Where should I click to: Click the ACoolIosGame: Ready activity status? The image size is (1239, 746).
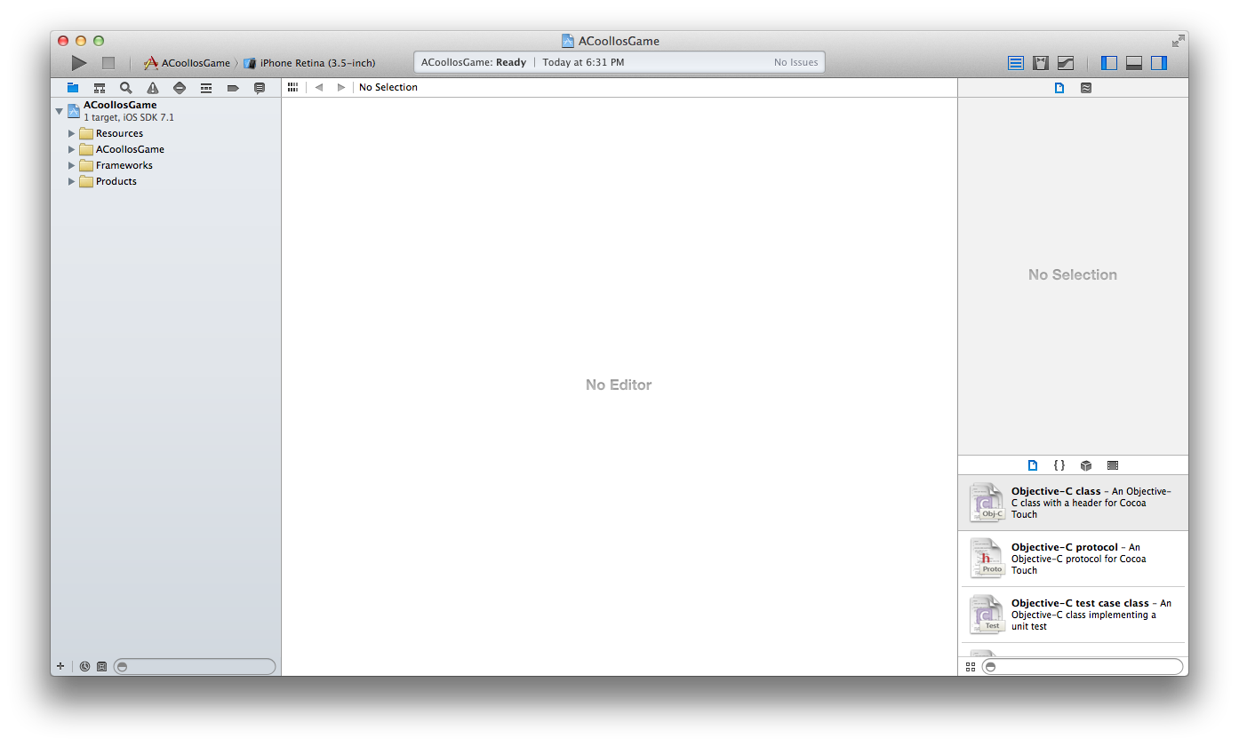(x=474, y=63)
